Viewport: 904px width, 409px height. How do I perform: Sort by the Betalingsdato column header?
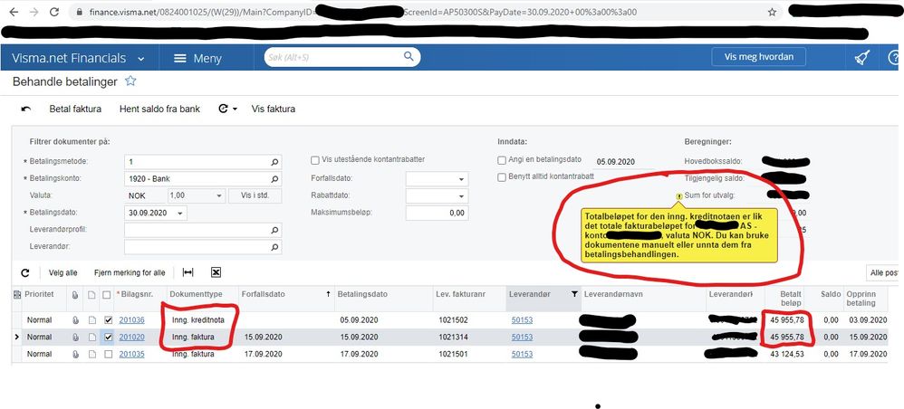click(382, 294)
